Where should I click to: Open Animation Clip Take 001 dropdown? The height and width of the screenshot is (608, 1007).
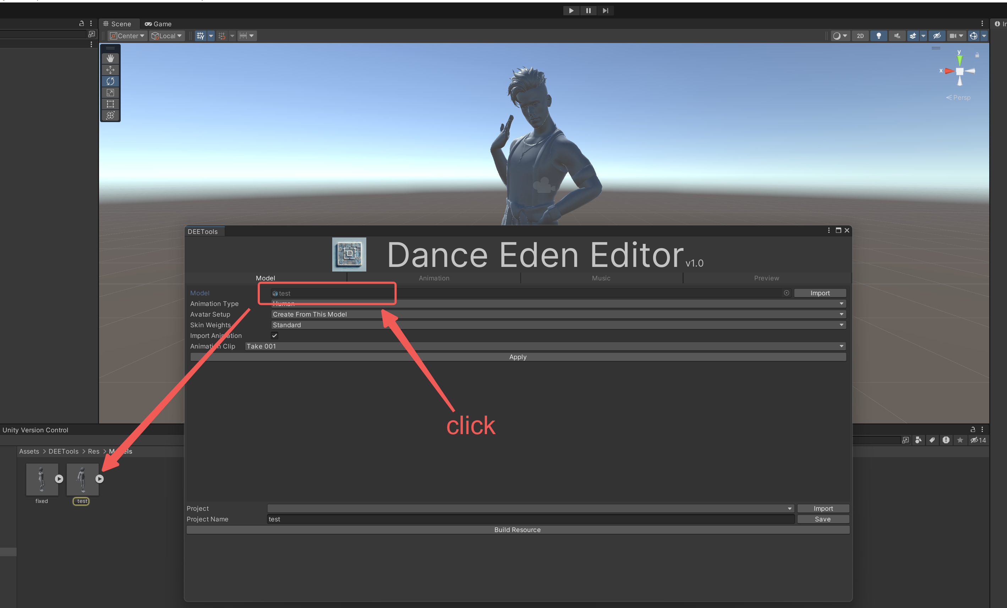coord(545,346)
